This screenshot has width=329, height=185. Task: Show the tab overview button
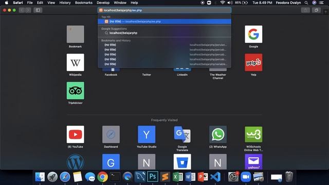tap(316, 10)
